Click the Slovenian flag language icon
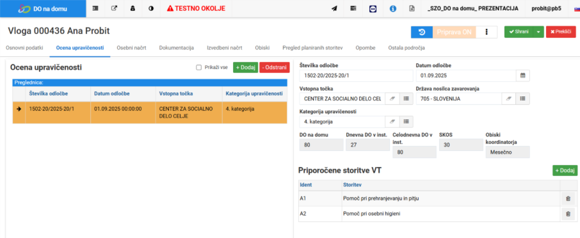The image size is (580, 238). coord(577,8)
